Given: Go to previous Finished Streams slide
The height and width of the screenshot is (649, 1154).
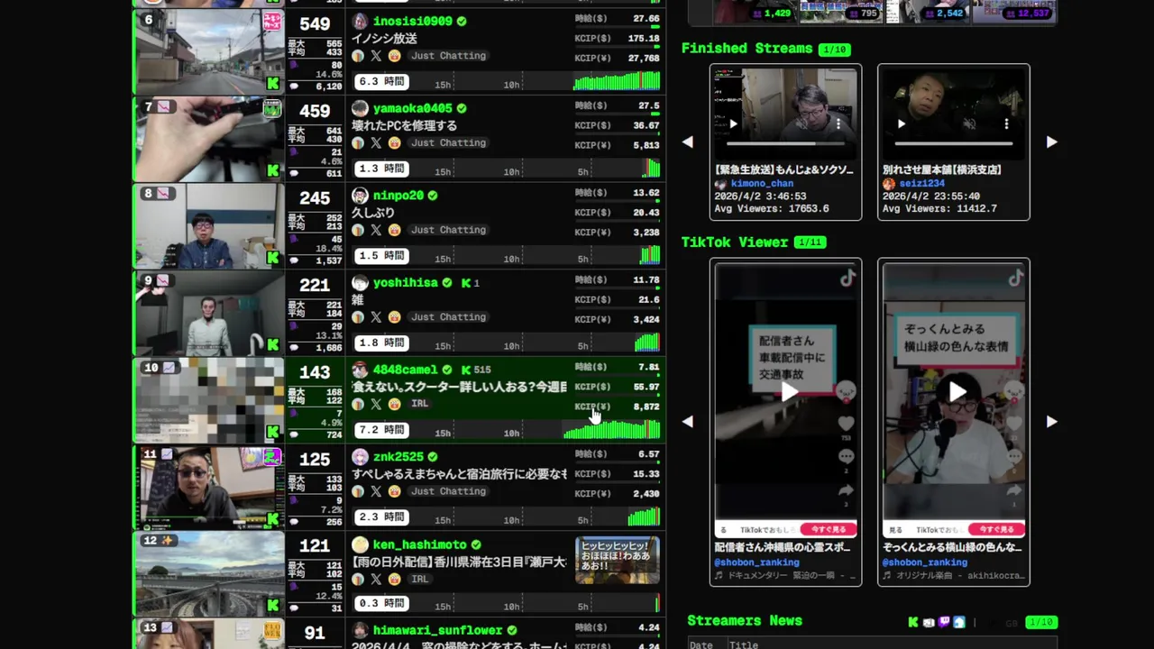Looking at the screenshot, I should click(x=688, y=142).
